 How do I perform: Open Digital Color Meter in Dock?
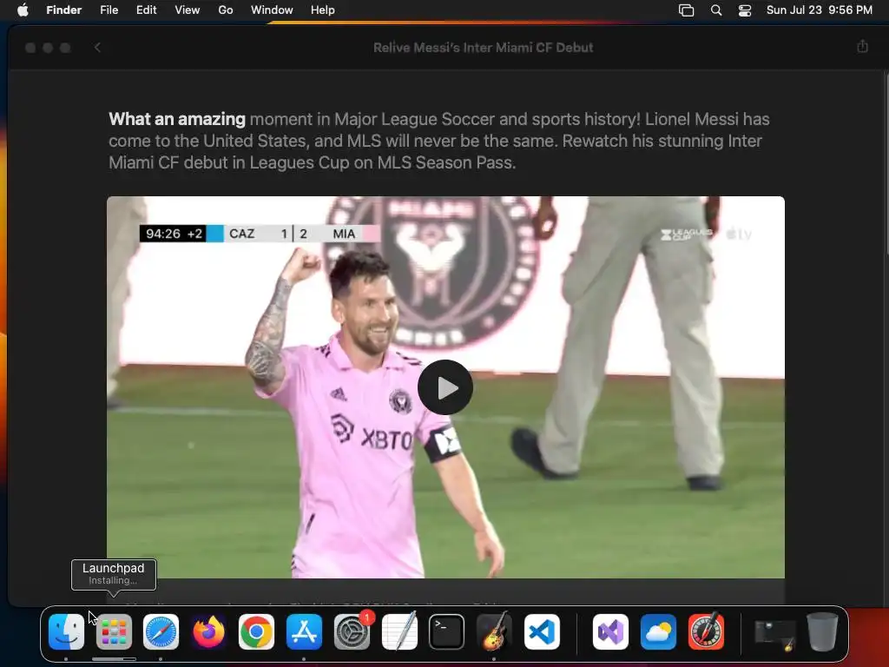(x=707, y=632)
